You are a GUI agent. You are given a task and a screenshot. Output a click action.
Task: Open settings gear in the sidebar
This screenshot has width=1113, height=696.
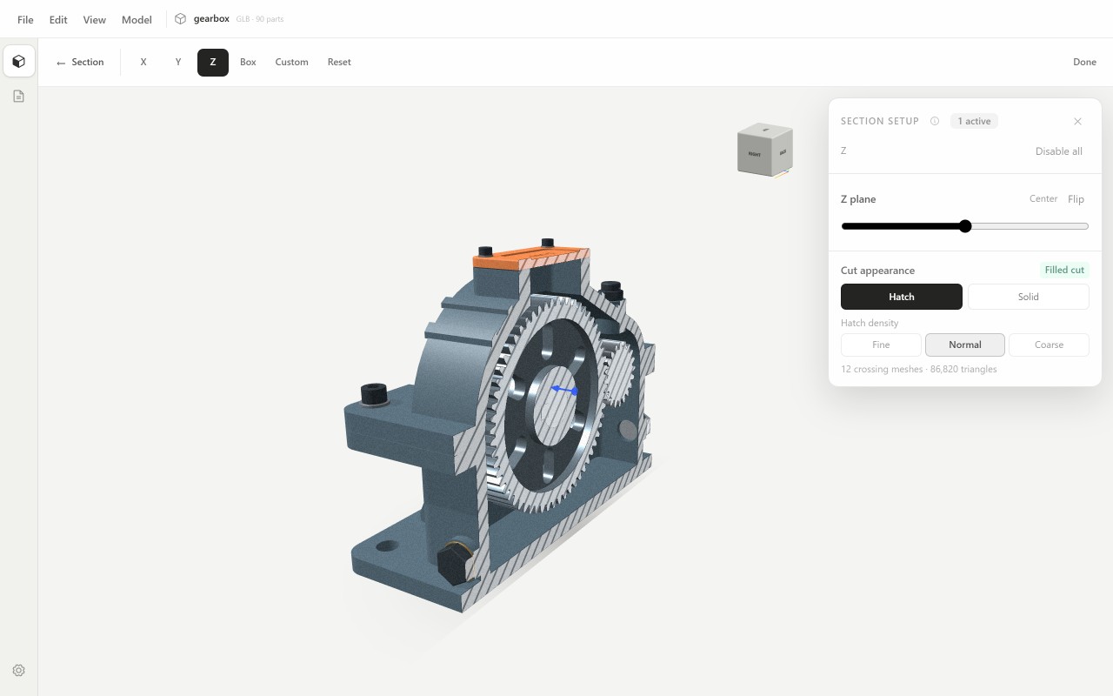coord(18,671)
